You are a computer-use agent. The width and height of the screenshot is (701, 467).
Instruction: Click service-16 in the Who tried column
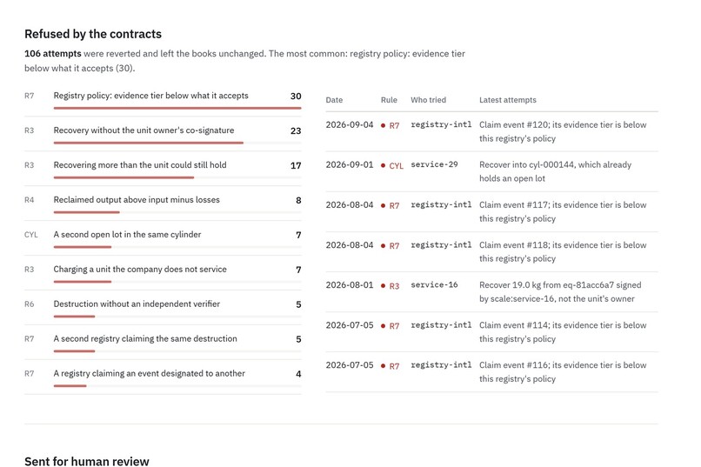(434, 284)
